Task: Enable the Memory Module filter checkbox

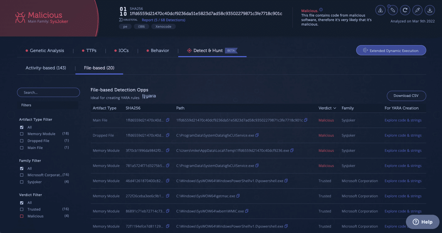Action: (21, 134)
